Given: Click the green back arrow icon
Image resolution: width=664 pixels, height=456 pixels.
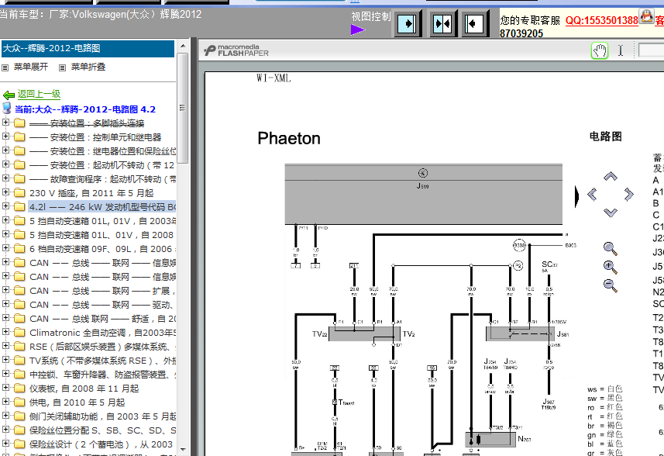Looking at the screenshot, I should click(x=9, y=95).
